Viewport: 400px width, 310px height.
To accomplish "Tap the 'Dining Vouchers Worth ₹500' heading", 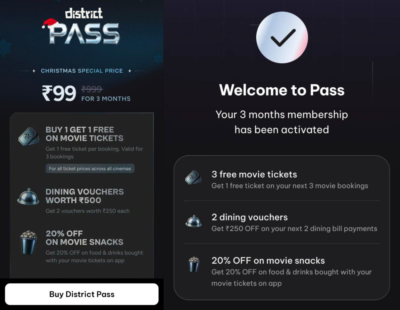I will 84,196.
